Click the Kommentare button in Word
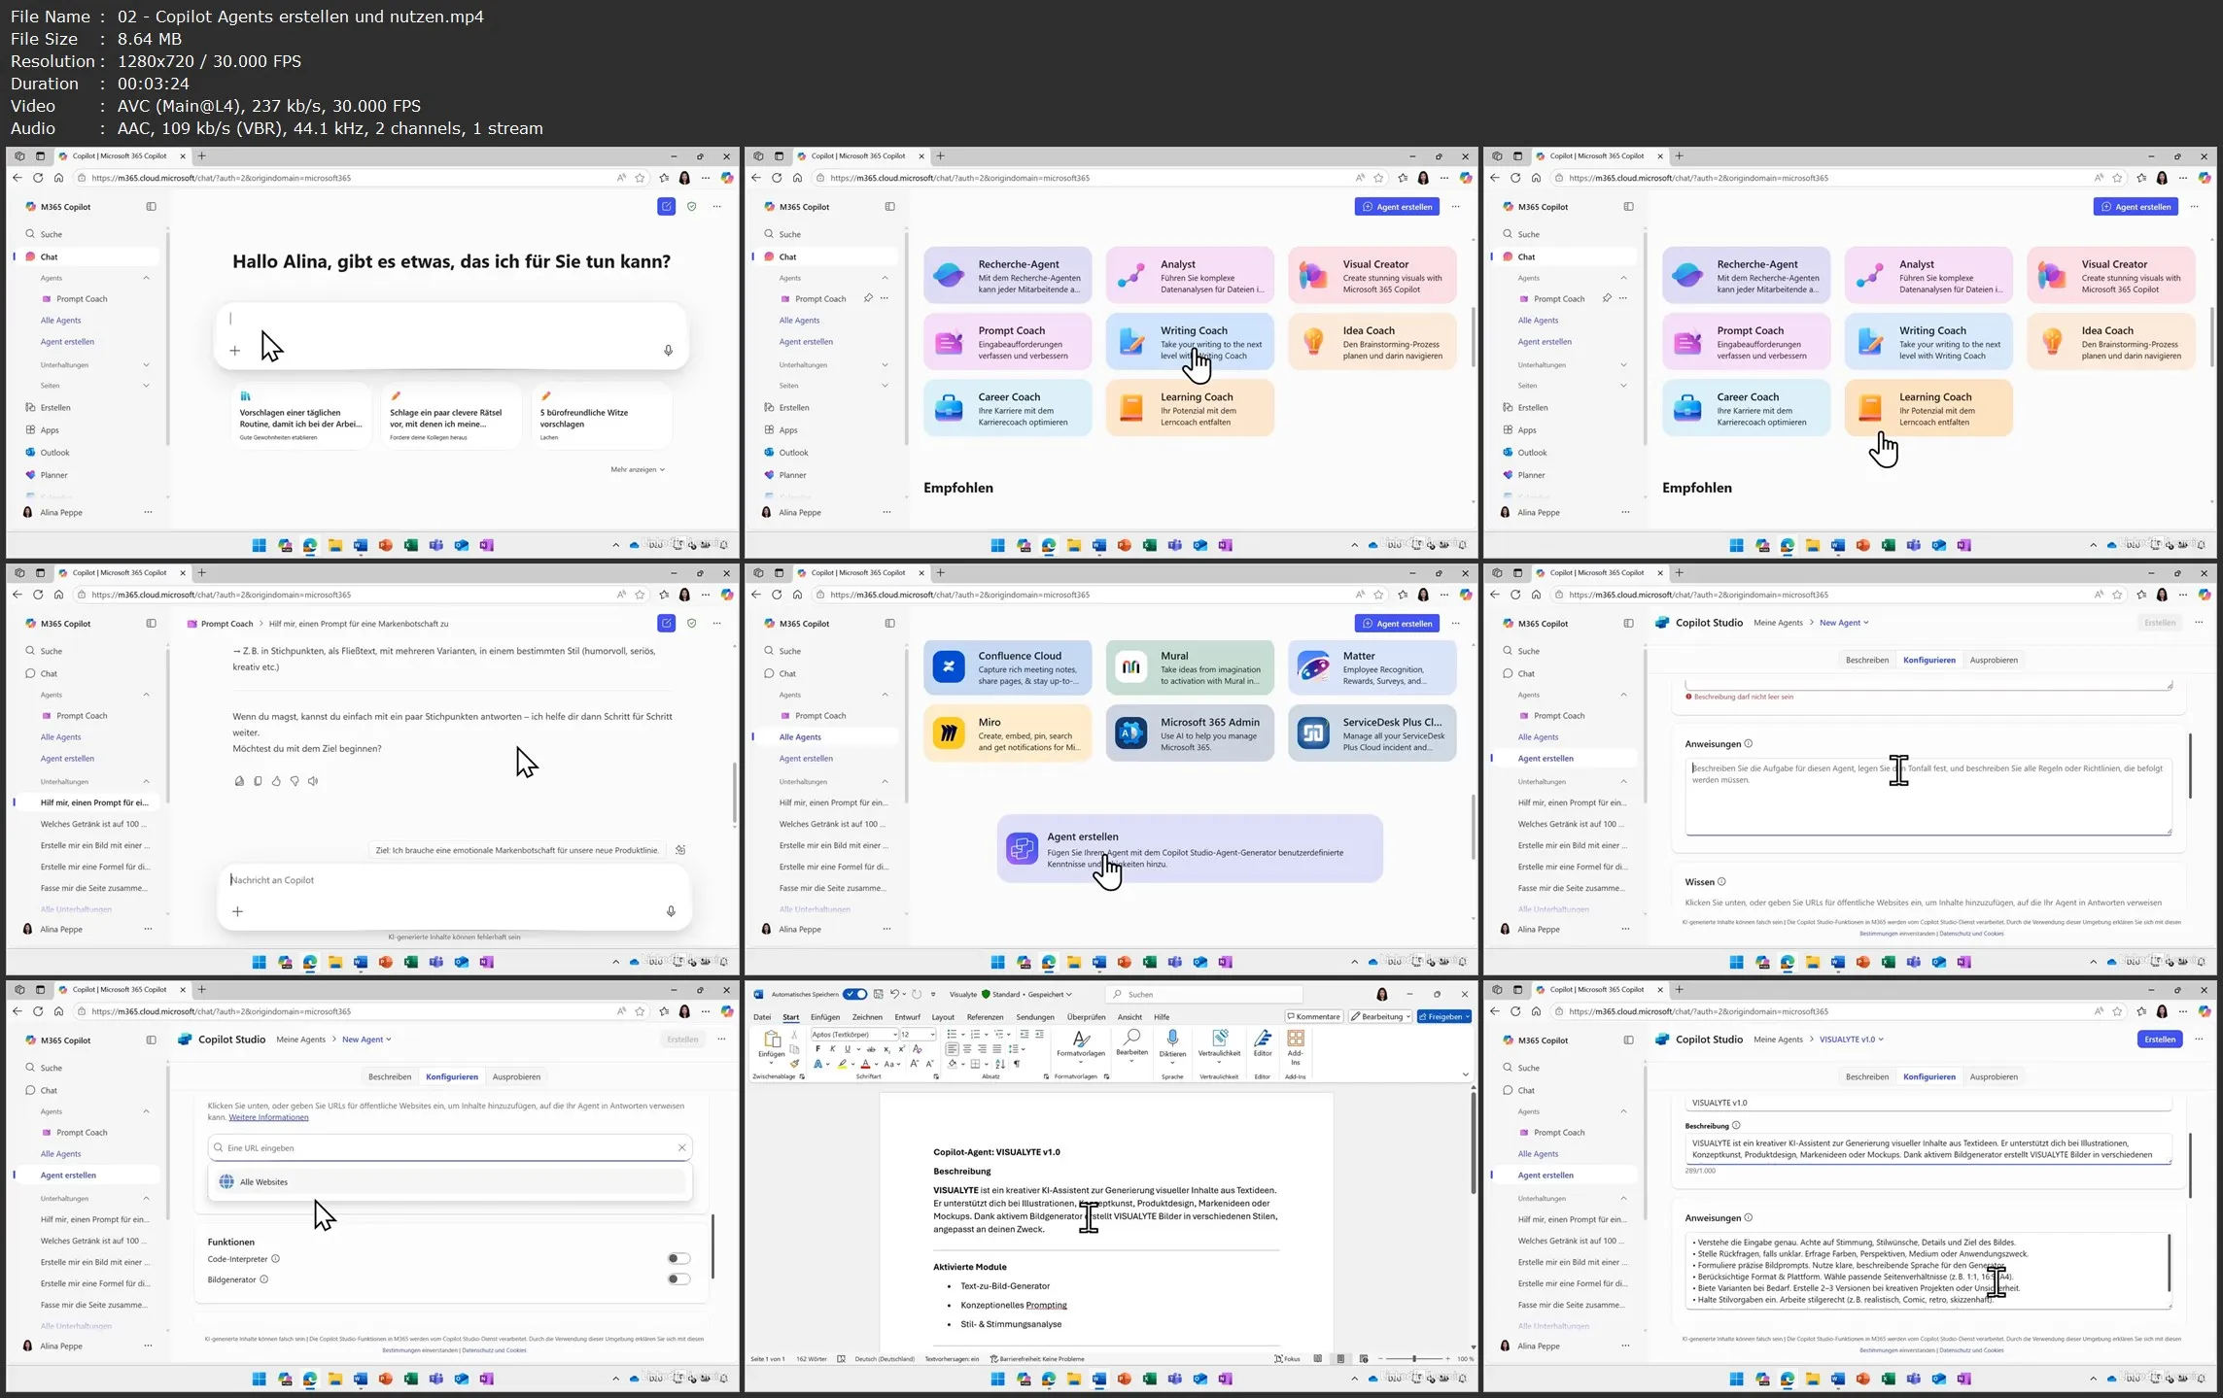This screenshot has height=1398, width=2223. [x=1313, y=1016]
